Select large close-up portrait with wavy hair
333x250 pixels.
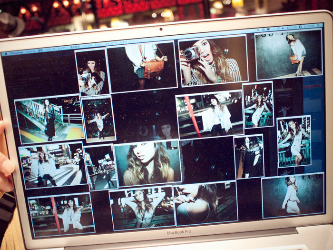[x=148, y=163]
